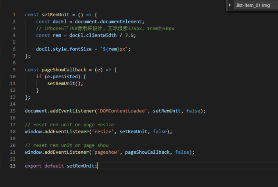Click the 'DOMContentLoaded' string
Image resolution: width=278 pixels, height=187 pixels.
(122, 111)
